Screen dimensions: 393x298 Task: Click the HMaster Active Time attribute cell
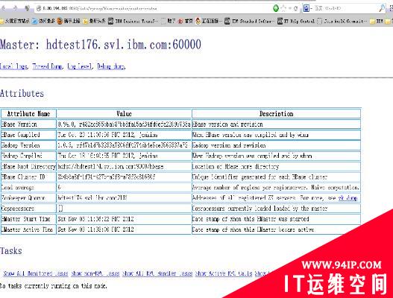28,229
